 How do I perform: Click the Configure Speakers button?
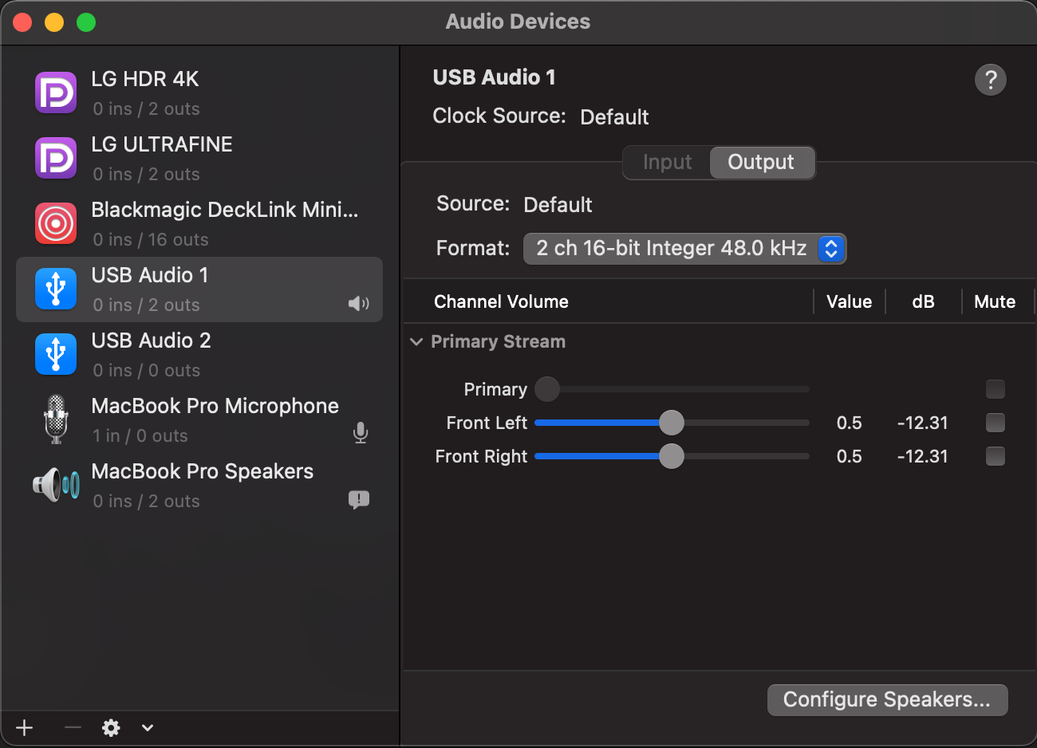887,700
